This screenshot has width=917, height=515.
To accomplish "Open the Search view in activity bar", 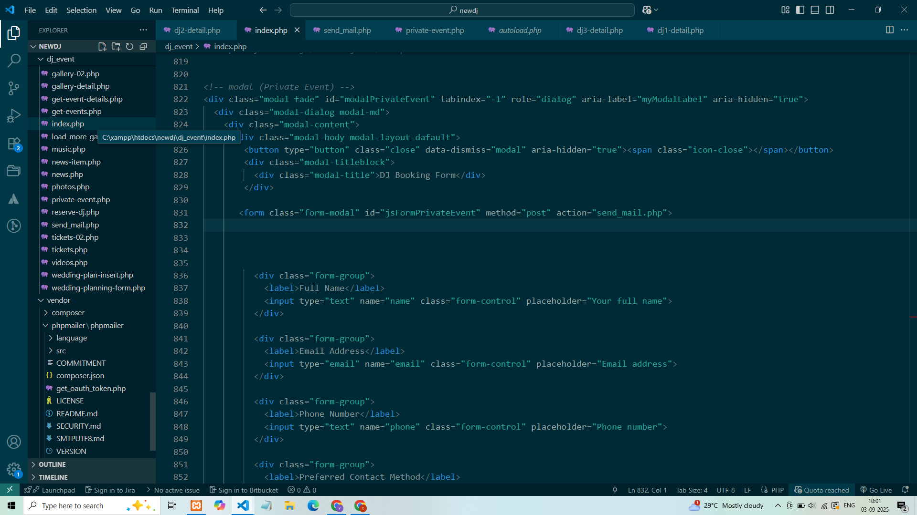I will [14, 61].
